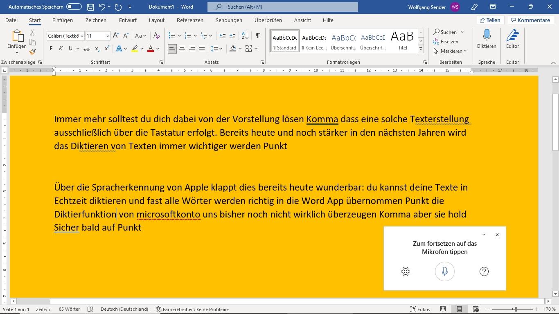Click the dictation help question mark
This screenshot has width=559, height=314.
[x=484, y=271]
